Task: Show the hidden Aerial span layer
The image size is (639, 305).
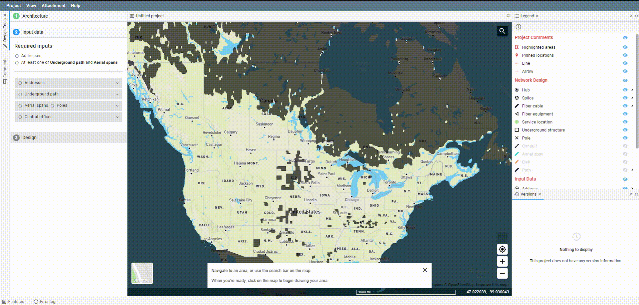Action: pyautogui.click(x=625, y=154)
